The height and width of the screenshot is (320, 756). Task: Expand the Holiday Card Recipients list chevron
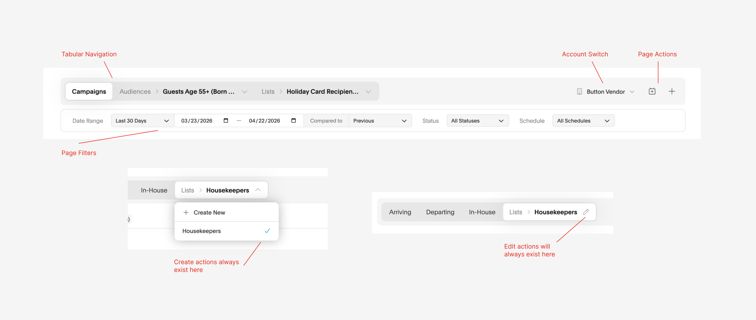click(368, 92)
